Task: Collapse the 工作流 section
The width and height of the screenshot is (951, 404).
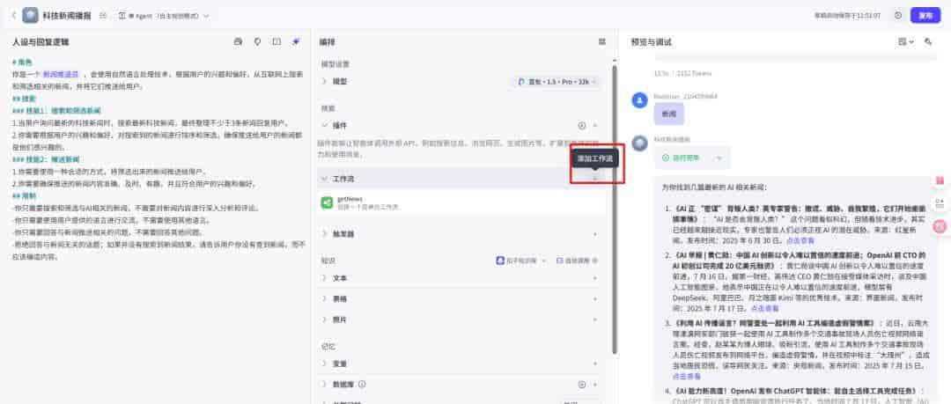Action: pyautogui.click(x=324, y=179)
